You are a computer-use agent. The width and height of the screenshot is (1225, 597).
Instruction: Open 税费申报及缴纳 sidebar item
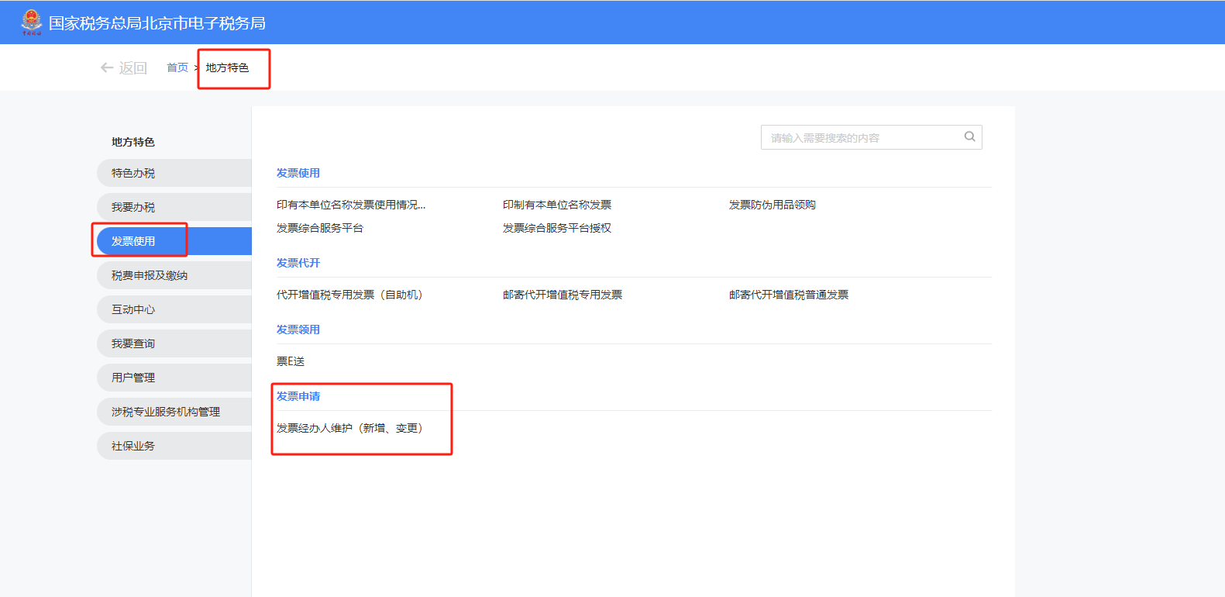[174, 275]
